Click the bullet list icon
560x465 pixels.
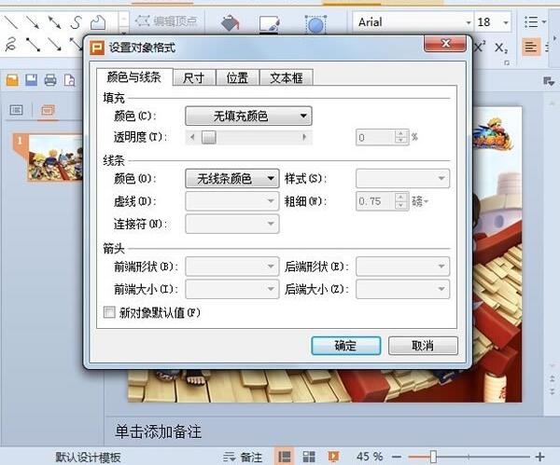pos(531,21)
